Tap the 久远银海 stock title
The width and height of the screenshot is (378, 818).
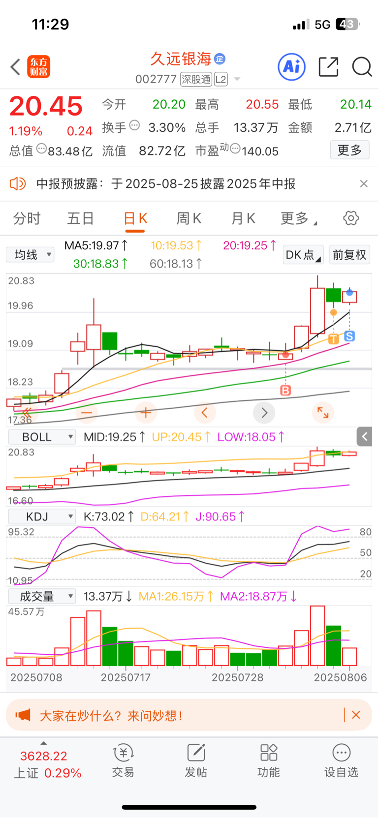tap(181, 59)
